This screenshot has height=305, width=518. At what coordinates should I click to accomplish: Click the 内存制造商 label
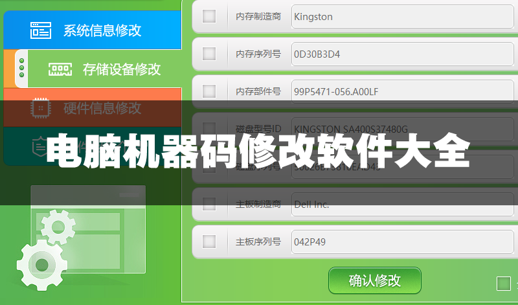click(258, 17)
